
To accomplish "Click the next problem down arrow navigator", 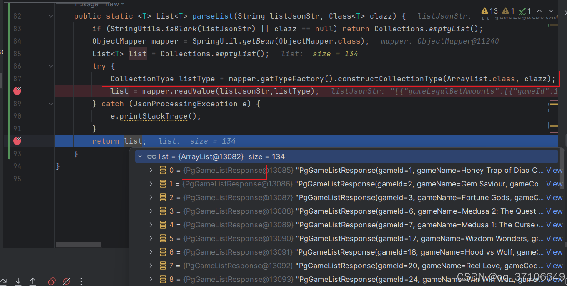I will click(552, 10).
